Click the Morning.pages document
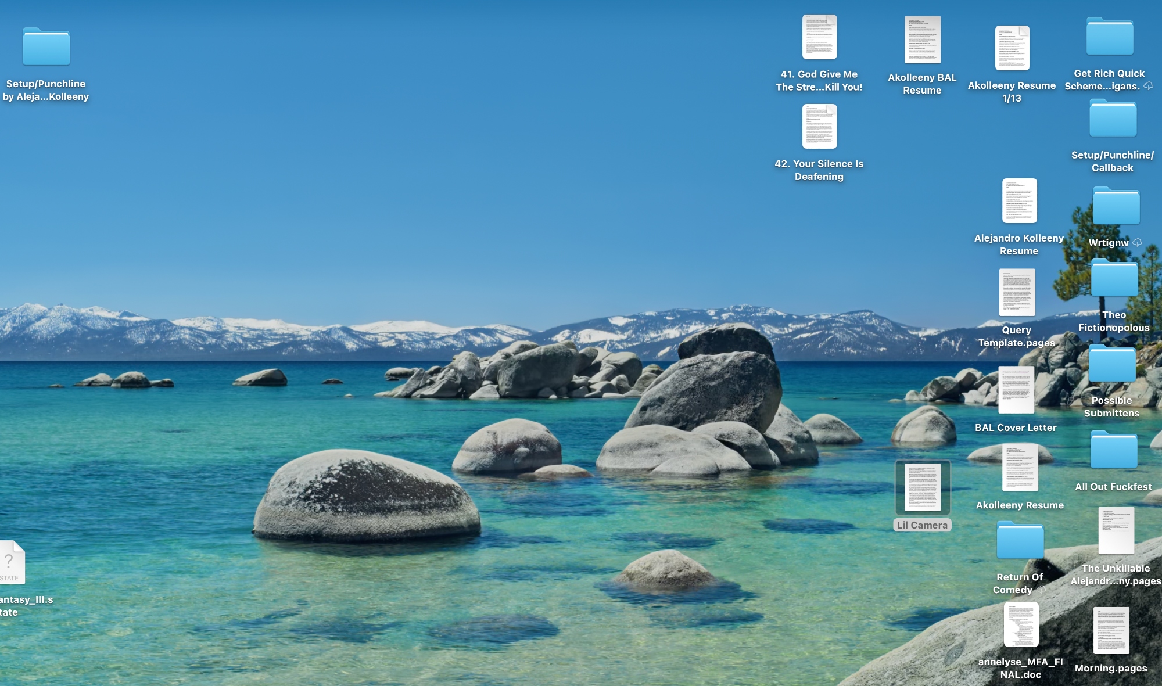Screen dimensions: 1162x686 pyautogui.click(x=1111, y=631)
